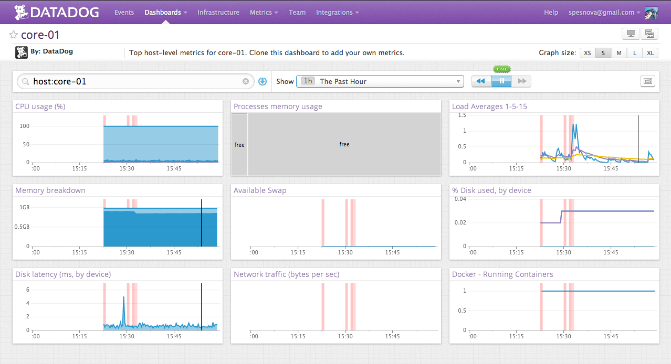The height and width of the screenshot is (364, 671).
Task: Click inside the host:core-01 search field
Action: tap(131, 81)
